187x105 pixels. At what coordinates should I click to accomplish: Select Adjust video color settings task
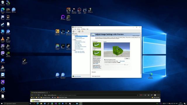pyautogui.click(x=80, y=51)
